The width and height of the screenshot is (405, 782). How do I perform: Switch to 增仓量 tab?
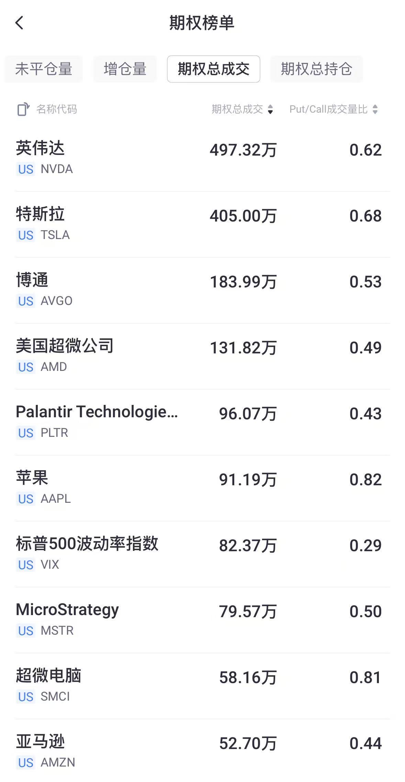click(x=125, y=69)
